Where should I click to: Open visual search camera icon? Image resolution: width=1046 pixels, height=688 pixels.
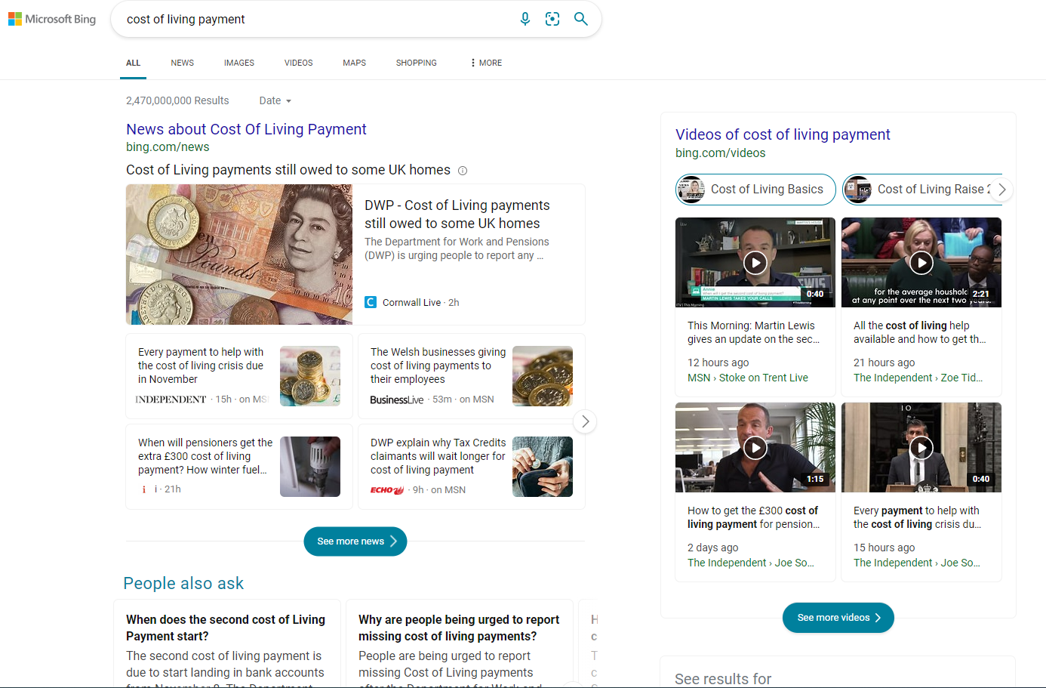pyautogui.click(x=552, y=19)
